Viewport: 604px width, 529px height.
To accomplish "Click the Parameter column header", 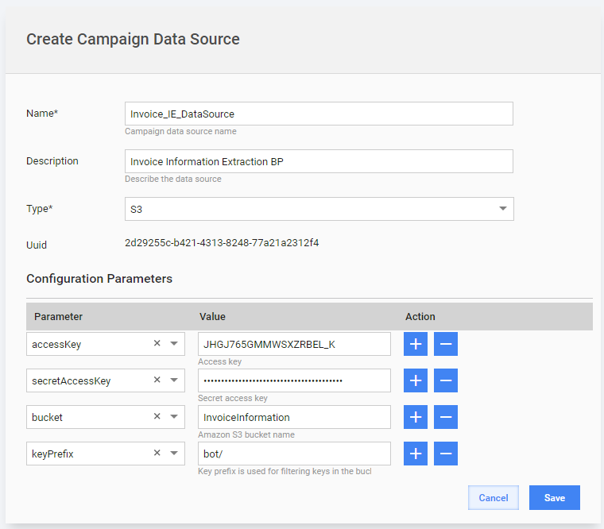I will 58,316.
